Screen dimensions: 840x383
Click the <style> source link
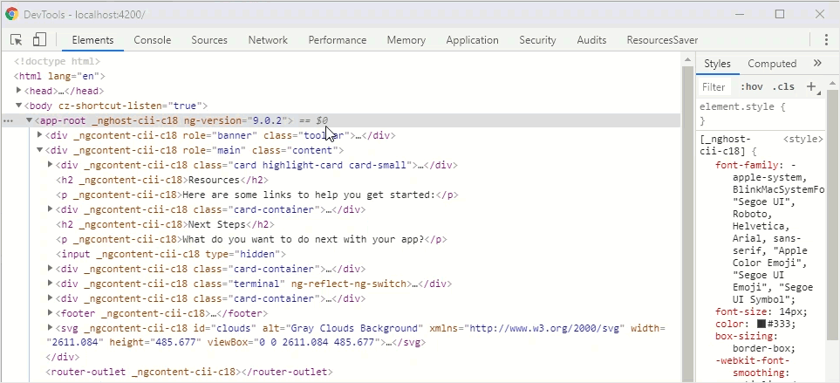[x=802, y=139]
